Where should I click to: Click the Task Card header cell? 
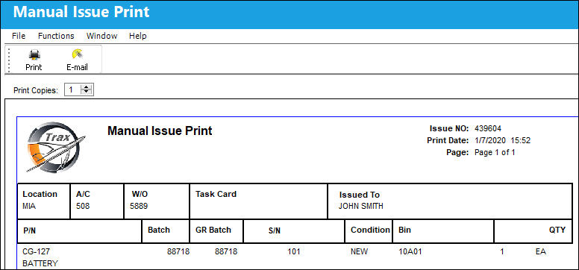coord(258,201)
